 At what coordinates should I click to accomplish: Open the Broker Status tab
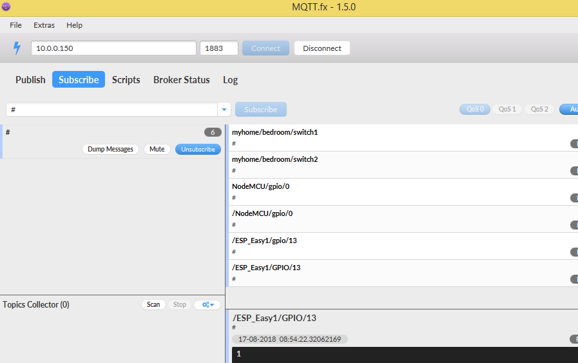(x=181, y=80)
